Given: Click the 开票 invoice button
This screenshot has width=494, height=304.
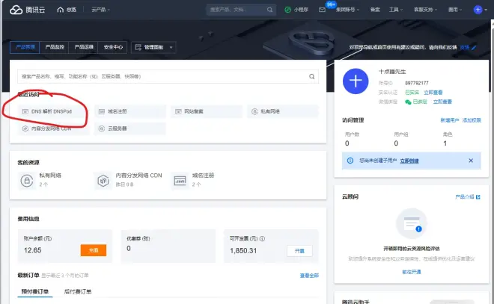Looking at the screenshot, I should coord(299,251).
